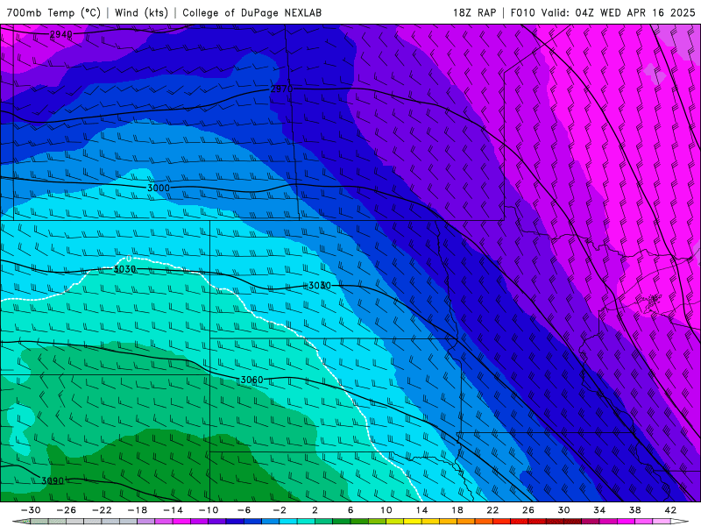Click the 42 color scale value
Image resolution: width=701 pixels, height=526 pixels.
(x=670, y=510)
